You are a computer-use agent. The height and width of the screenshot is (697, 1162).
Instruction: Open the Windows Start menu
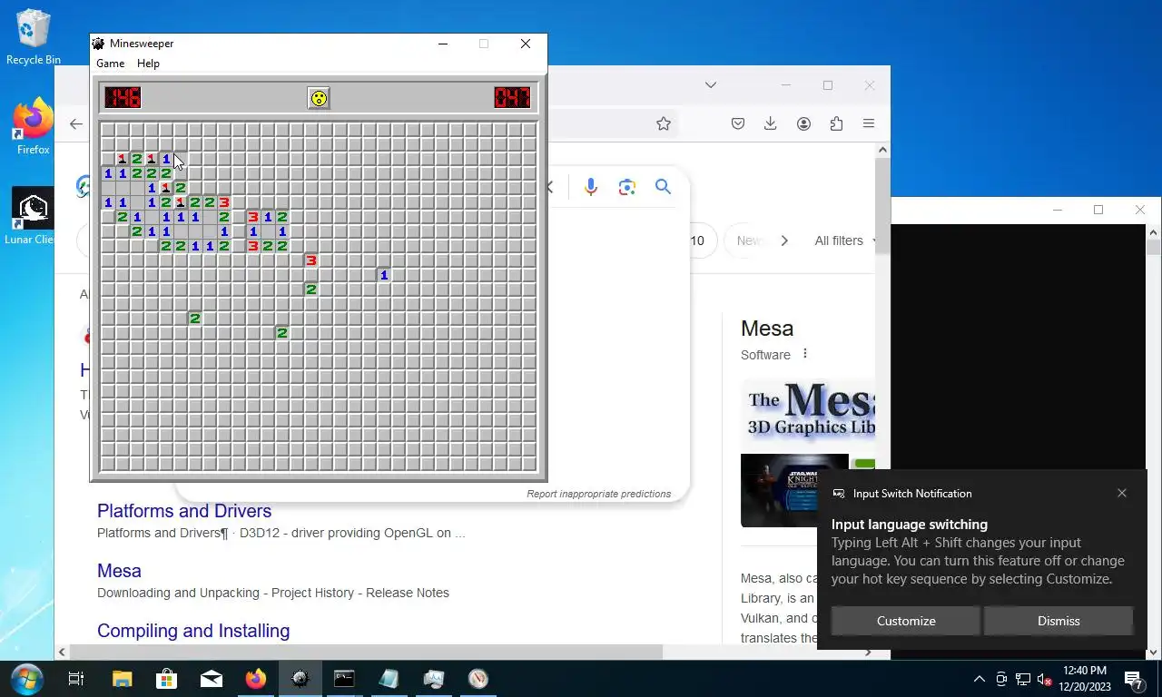25,679
